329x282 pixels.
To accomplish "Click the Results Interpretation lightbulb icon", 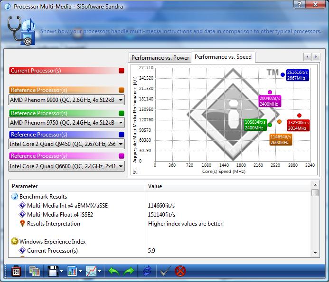I will tap(22, 223).
